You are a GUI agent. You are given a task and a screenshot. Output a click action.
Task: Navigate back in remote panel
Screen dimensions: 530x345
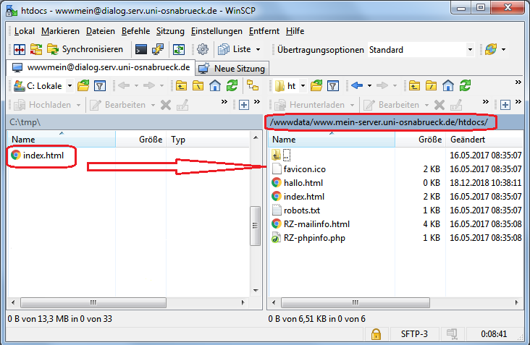click(357, 86)
